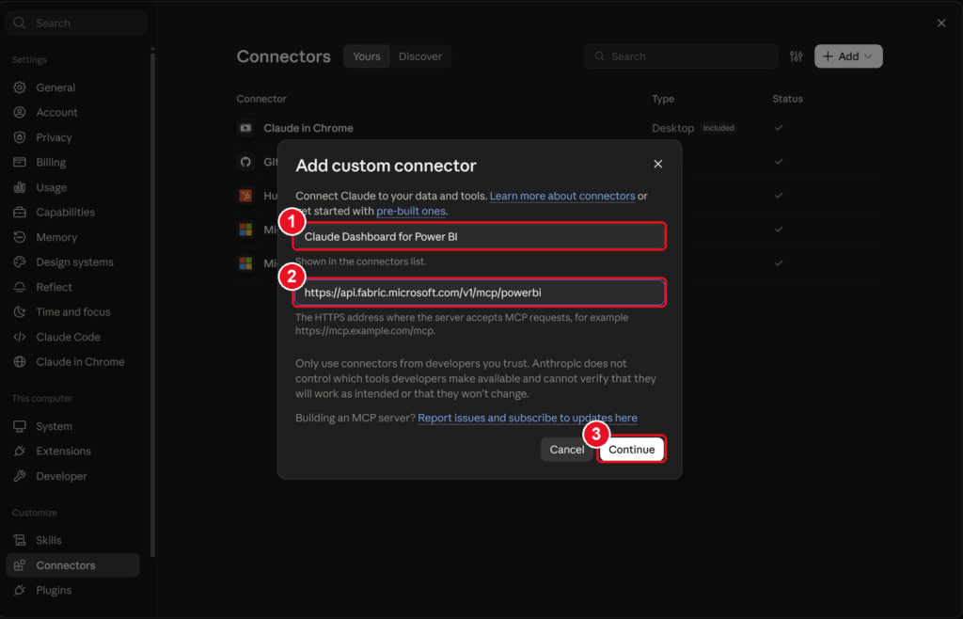Click the sidebar Claude in Chrome globe icon
The width and height of the screenshot is (963, 619).
(x=20, y=361)
